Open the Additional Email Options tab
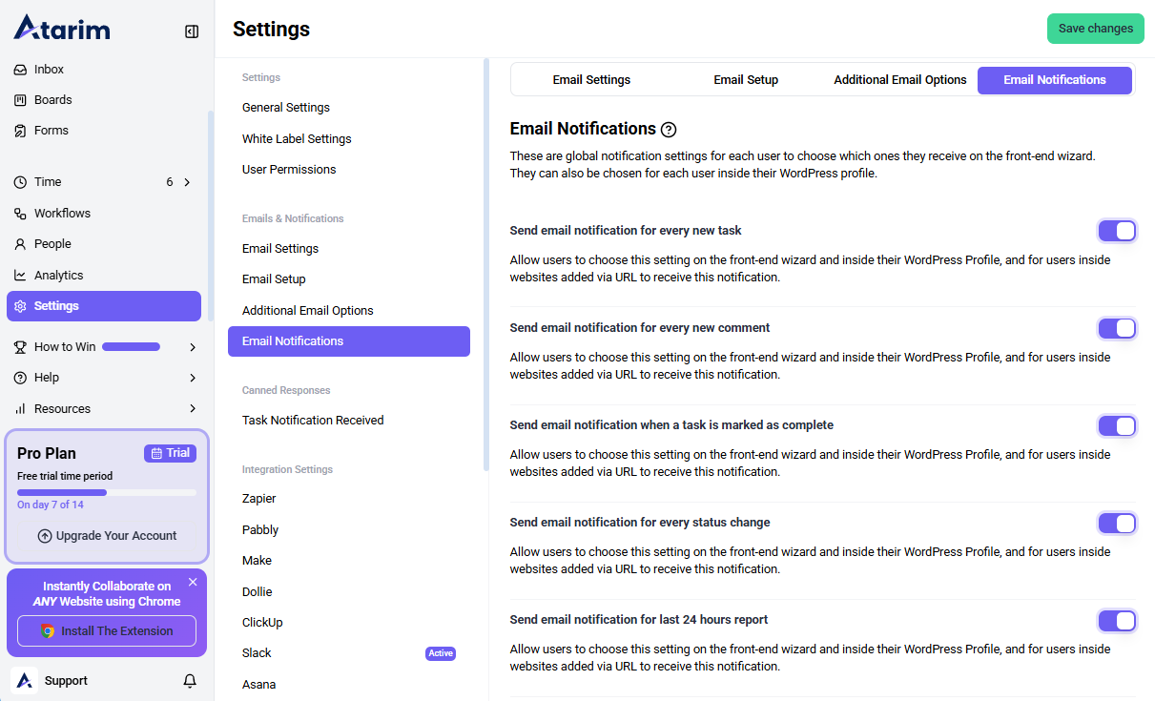This screenshot has width=1155, height=701. tap(899, 80)
